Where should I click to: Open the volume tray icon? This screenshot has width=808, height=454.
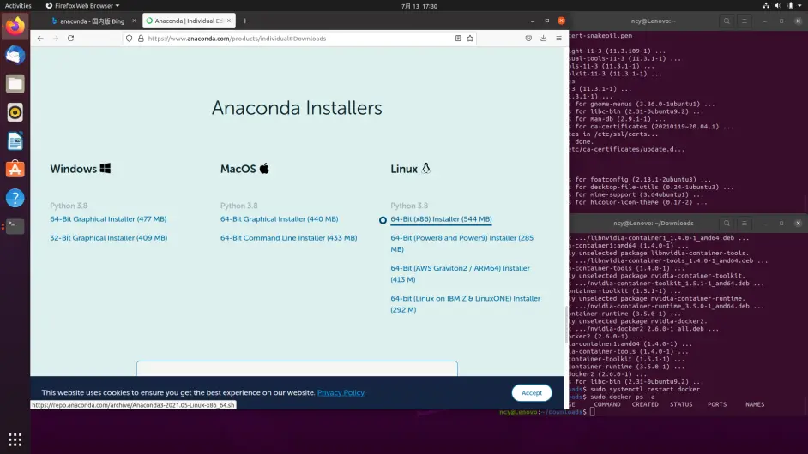coord(778,6)
